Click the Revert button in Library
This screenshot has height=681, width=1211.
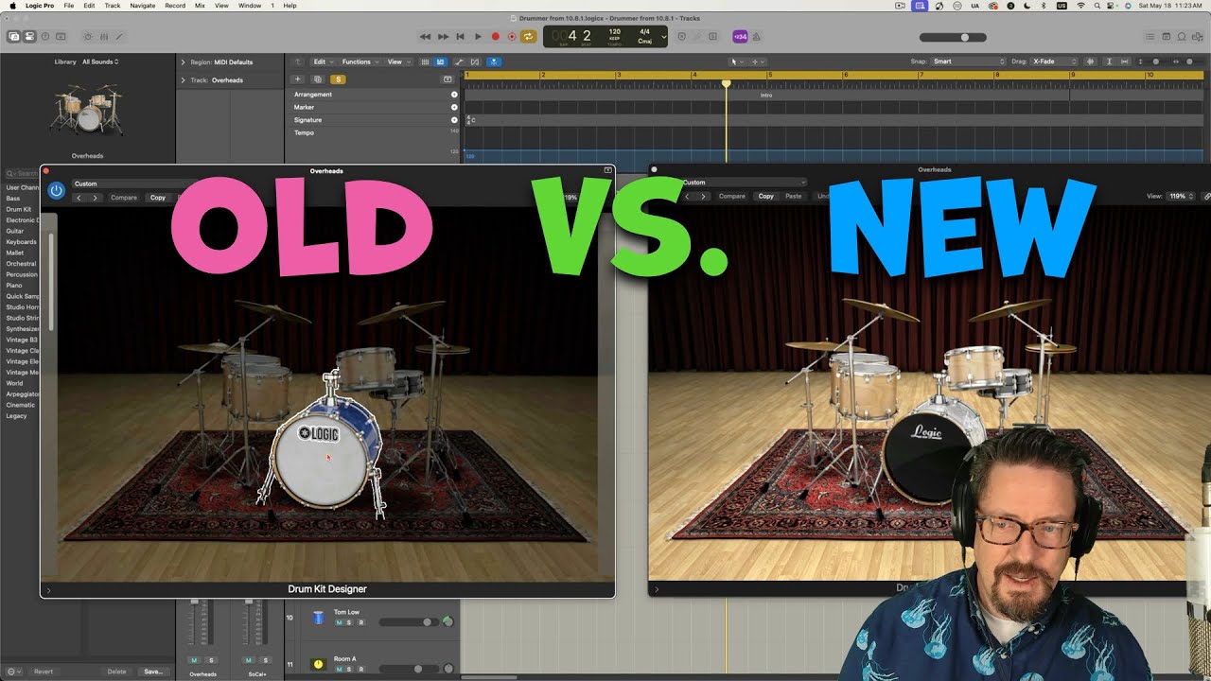[44, 672]
